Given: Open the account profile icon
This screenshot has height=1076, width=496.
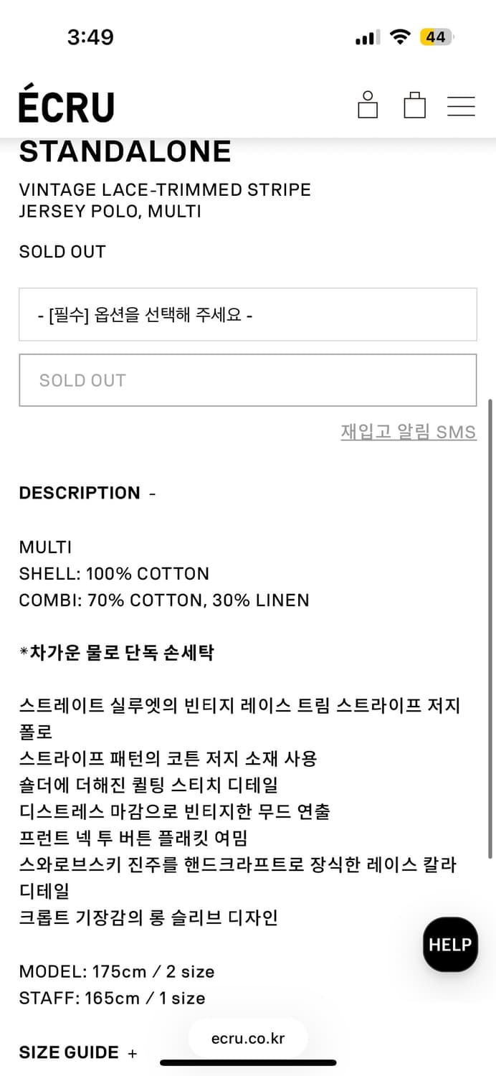Looking at the screenshot, I should pos(368,105).
